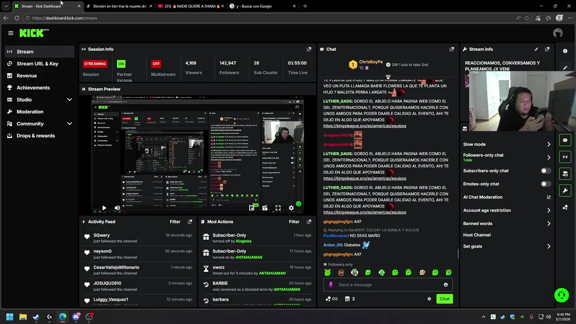576x324 pixels.
Task: Open the user profile avatar menu
Action: [558, 33]
